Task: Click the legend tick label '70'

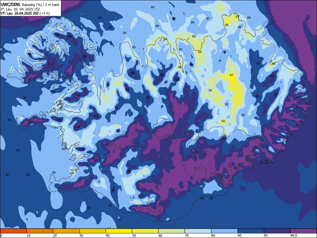Action: tap(187, 235)
